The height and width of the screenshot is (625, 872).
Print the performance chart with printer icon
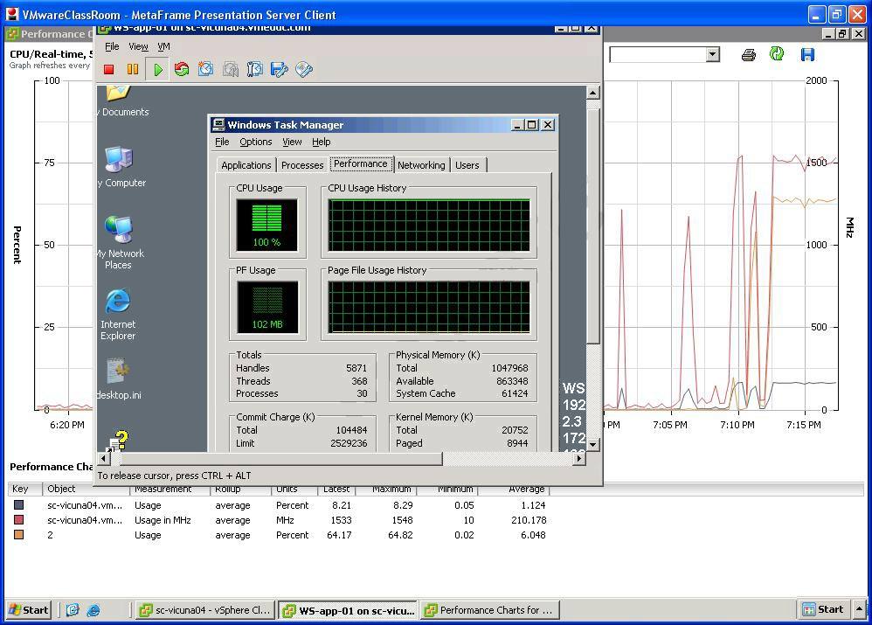[749, 54]
